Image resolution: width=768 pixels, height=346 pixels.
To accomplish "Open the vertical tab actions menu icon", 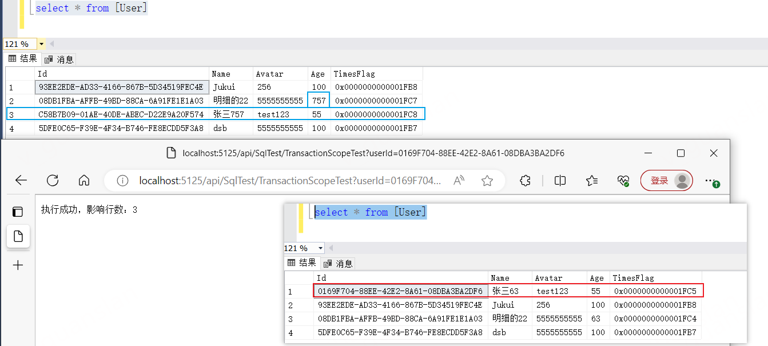I will click(x=18, y=212).
